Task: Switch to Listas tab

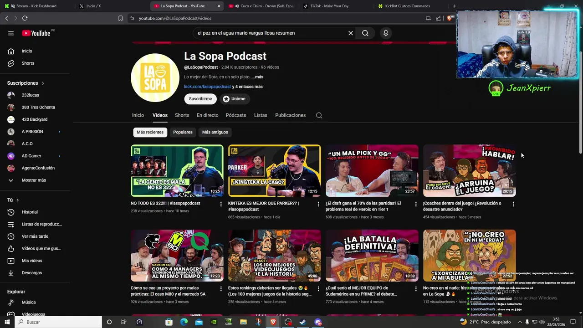Action: 261,115
